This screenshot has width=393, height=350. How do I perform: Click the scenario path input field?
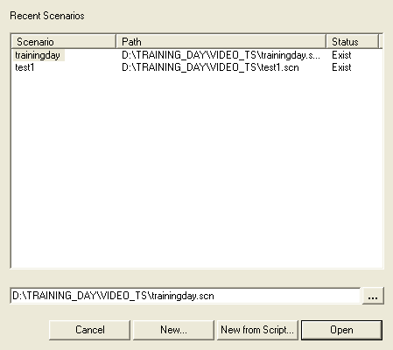tap(186, 296)
